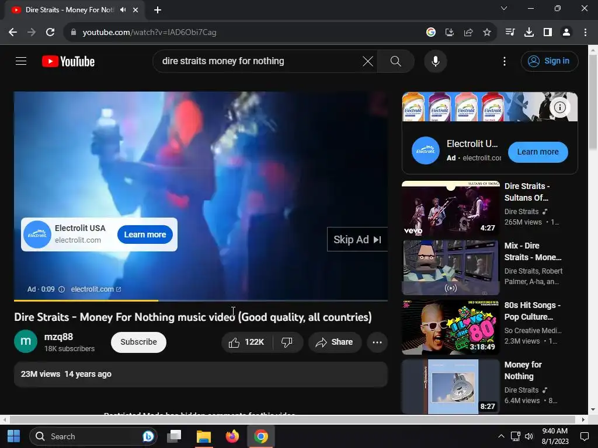The image size is (598, 448).
Task: Mute the tab via its speaker icon
Action: click(x=123, y=10)
